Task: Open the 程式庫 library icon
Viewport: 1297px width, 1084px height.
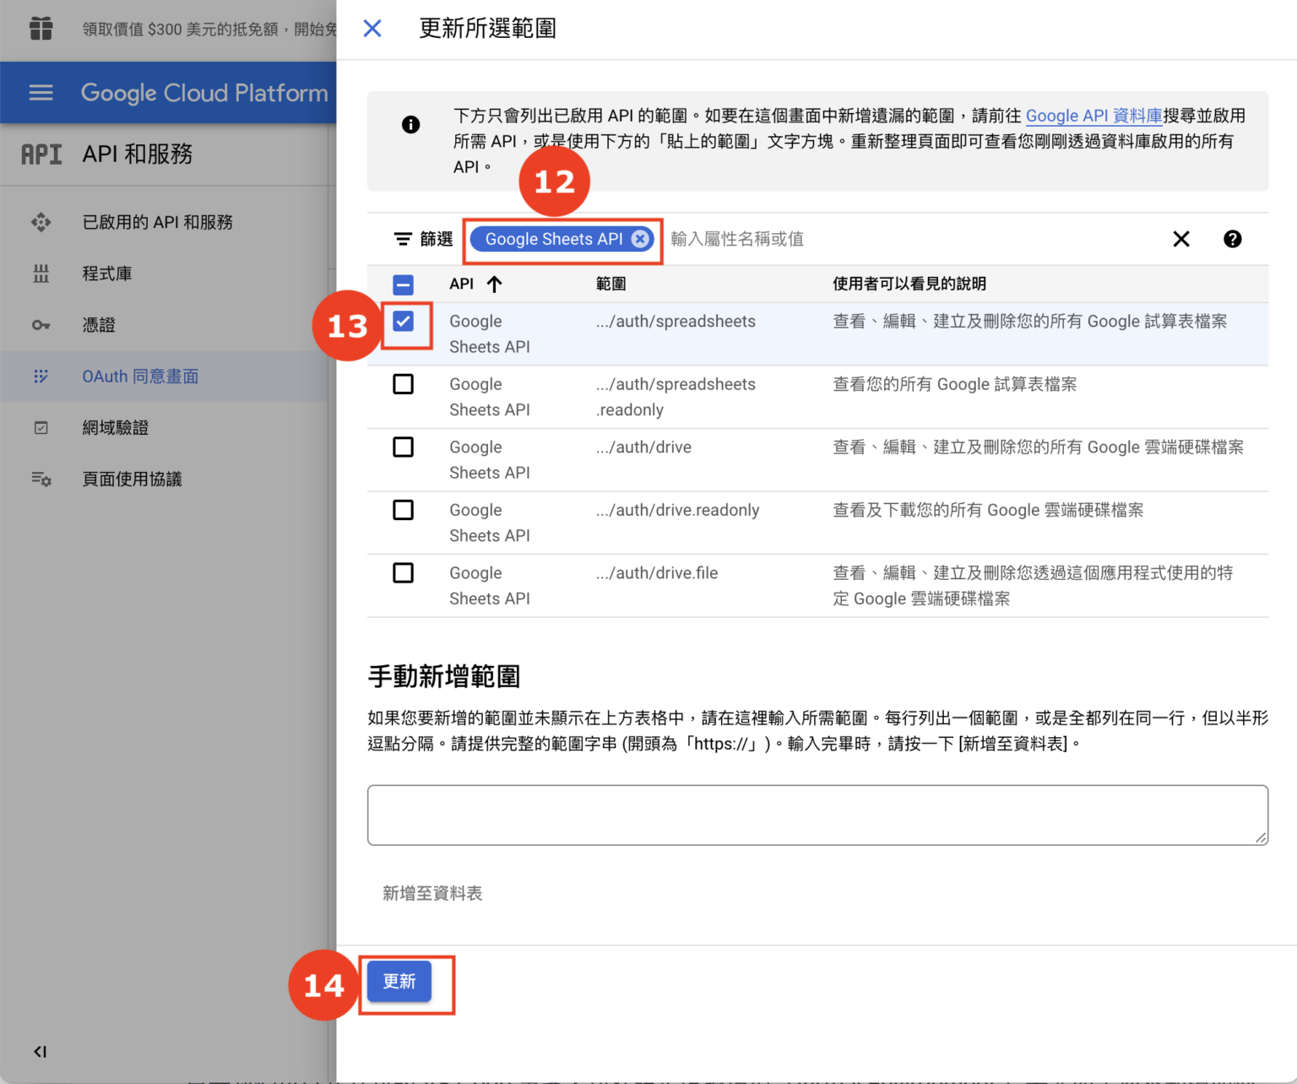Action: click(x=41, y=274)
